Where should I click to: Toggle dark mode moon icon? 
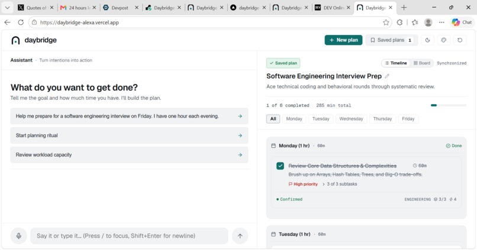[427, 40]
